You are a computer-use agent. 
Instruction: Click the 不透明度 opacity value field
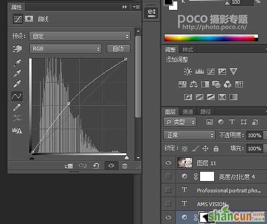[254, 135]
